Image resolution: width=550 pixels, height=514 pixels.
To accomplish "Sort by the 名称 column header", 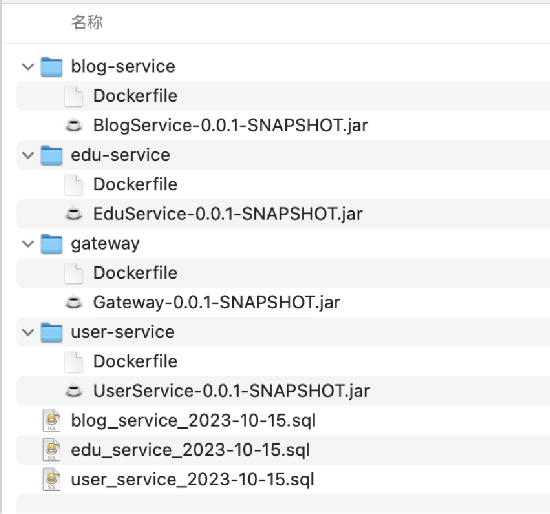I will (x=87, y=23).
